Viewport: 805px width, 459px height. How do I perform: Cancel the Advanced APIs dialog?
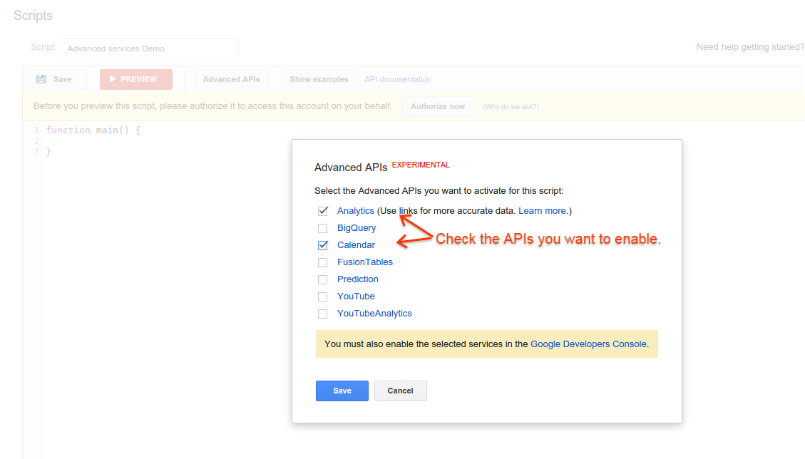coord(400,391)
